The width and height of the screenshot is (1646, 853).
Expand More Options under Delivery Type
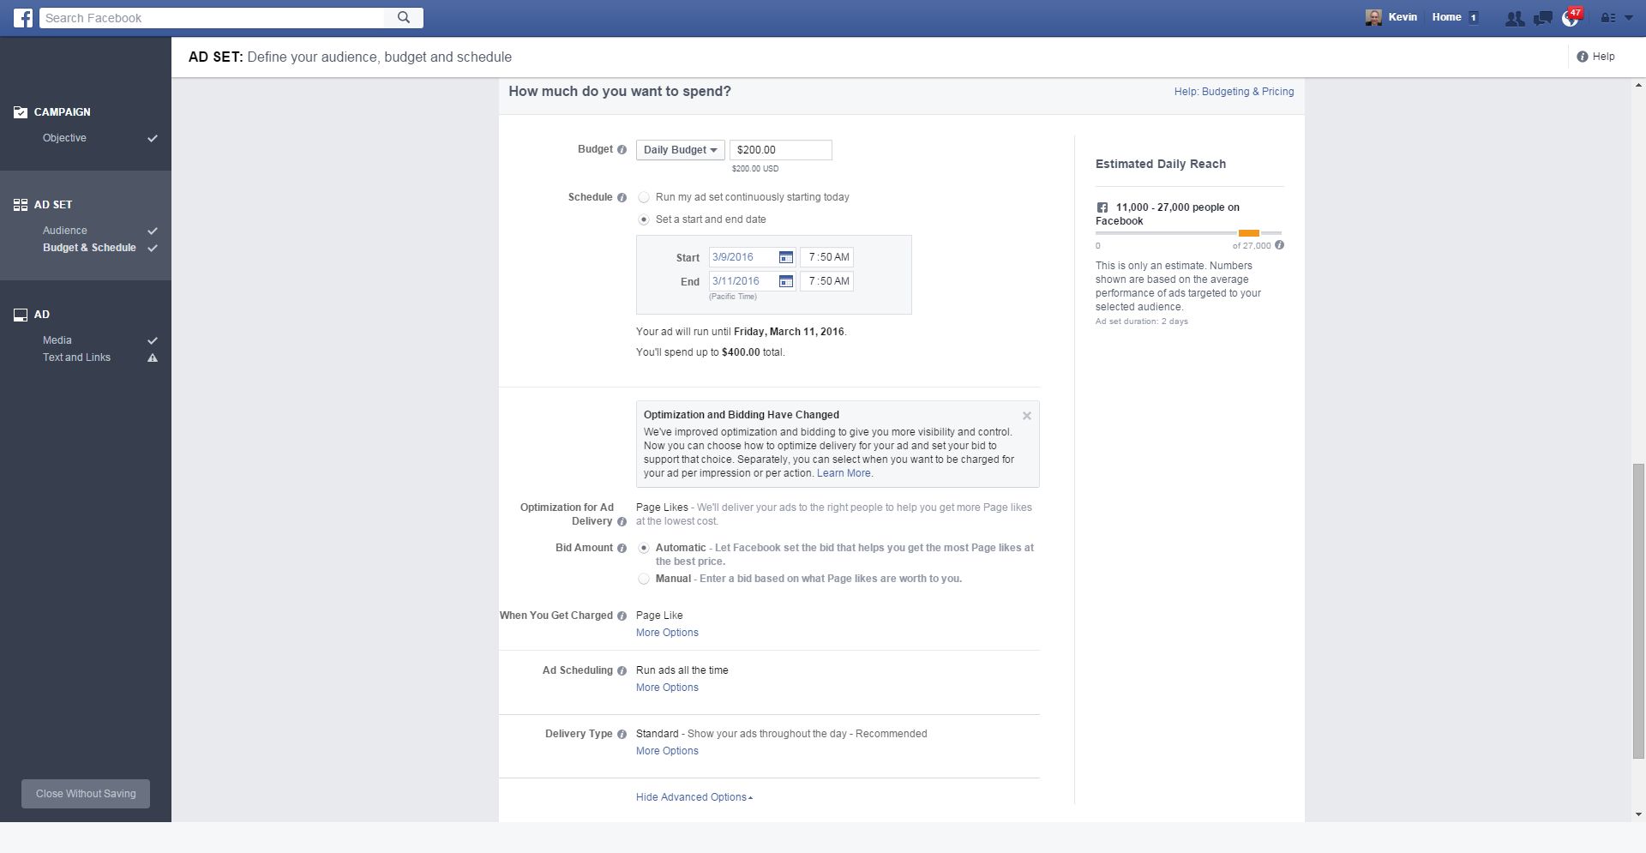[667, 751]
